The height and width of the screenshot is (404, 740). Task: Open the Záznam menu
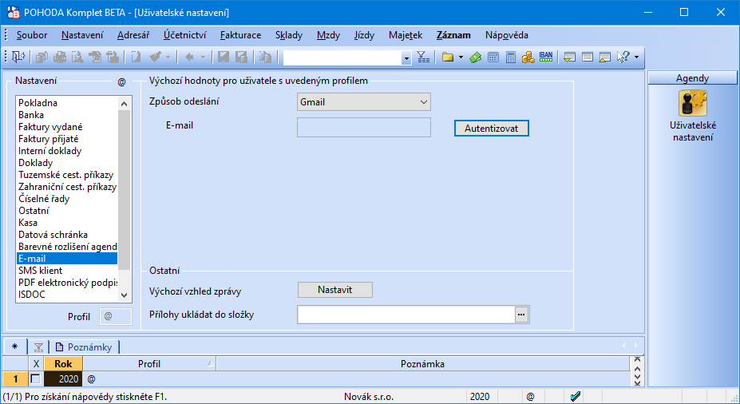(x=453, y=35)
